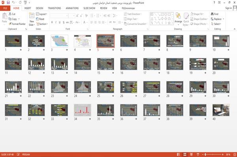Select slide 23 pyramid chart thumbnail
Viewport: 237px width, 157px height.
click(59, 87)
